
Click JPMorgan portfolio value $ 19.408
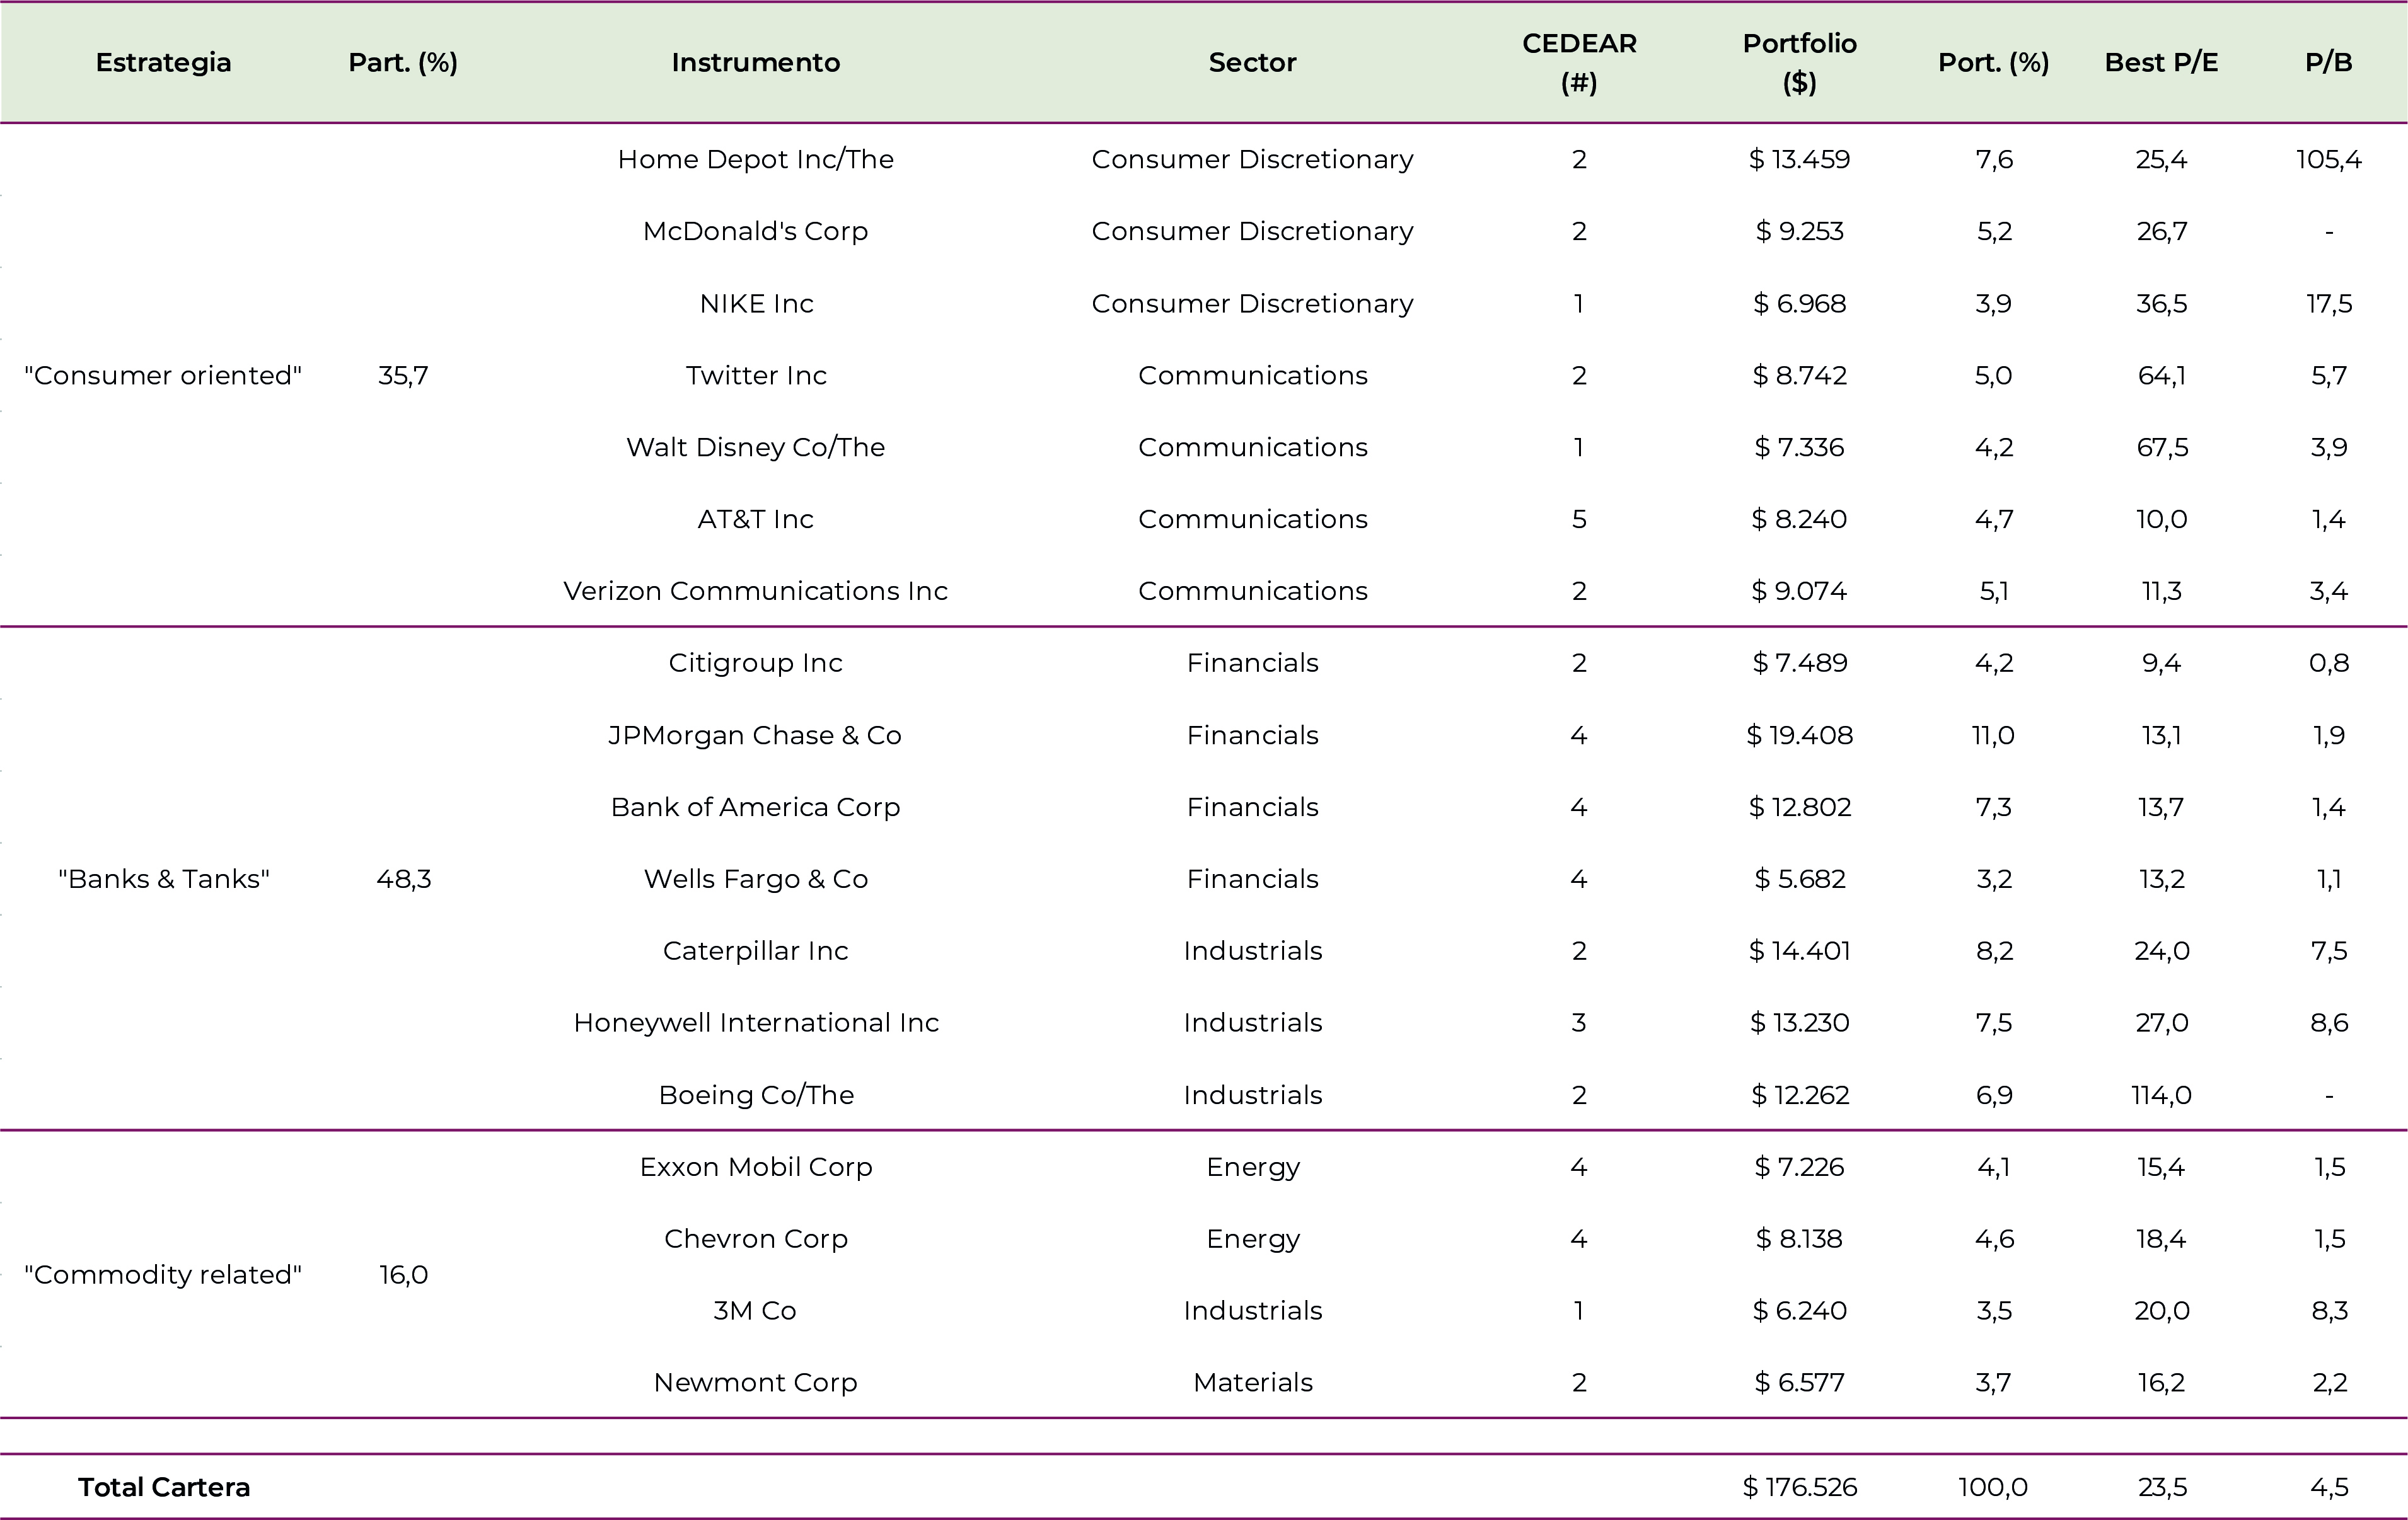tap(1799, 735)
